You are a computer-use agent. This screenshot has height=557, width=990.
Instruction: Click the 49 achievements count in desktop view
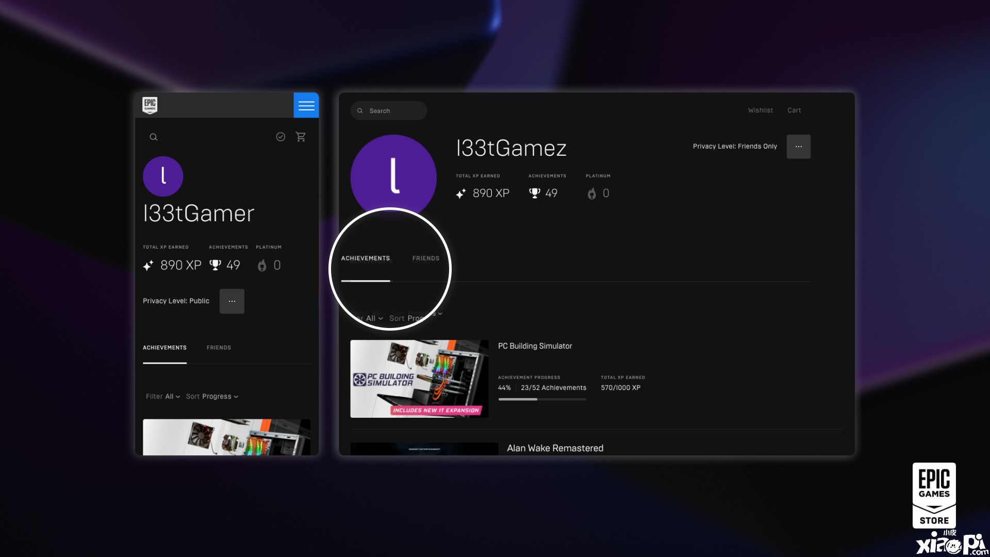(x=551, y=193)
